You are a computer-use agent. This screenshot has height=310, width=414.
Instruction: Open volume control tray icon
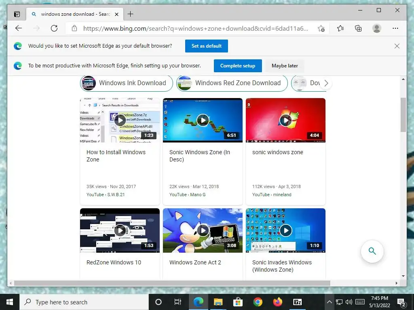349,302
